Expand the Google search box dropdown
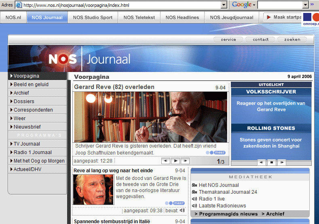Screen dimensions: 319x224 305,5
